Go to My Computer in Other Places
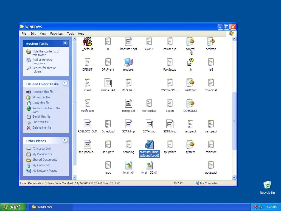This screenshot has height=211, width=281. 41,165
